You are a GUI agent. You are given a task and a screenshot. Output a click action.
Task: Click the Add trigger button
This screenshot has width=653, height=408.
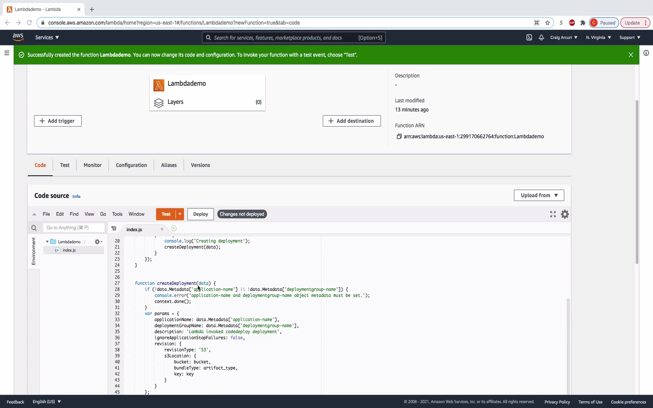tap(58, 121)
